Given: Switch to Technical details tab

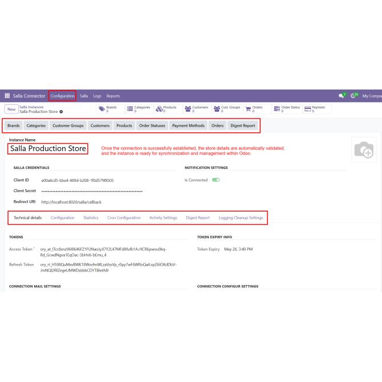Looking at the screenshot, I should click(27, 218).
